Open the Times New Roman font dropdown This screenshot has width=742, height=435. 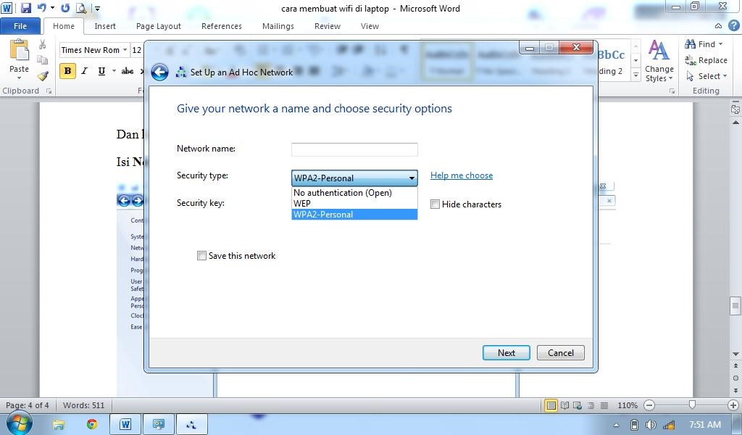(125, 50)
